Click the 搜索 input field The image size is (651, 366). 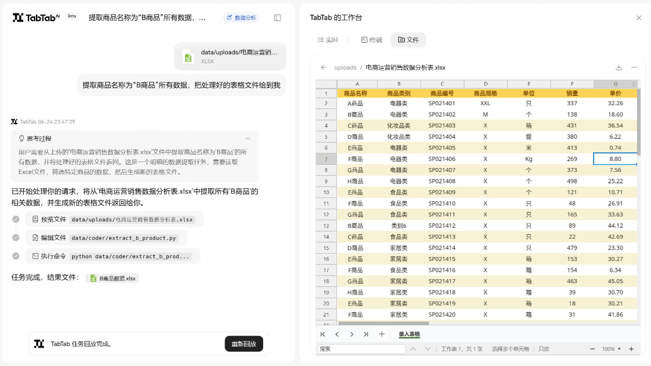(x=361, y=349)
